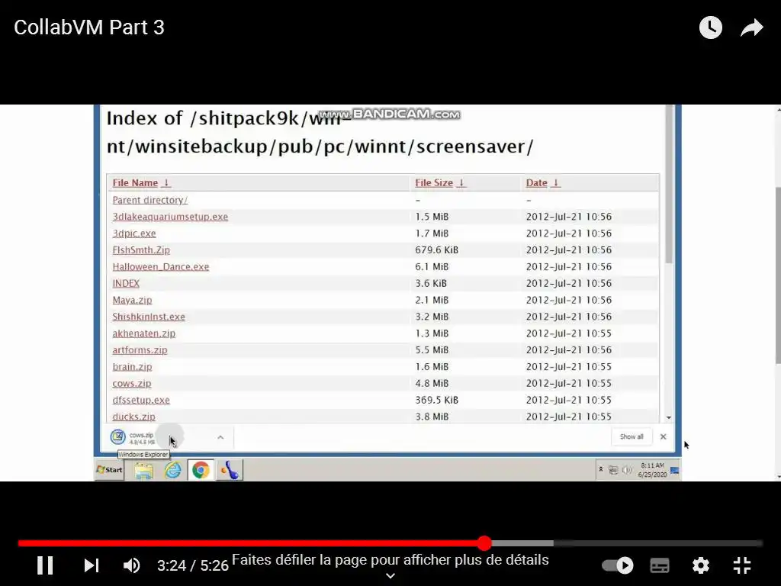Click the 679.6 KiB size cell
This screenshot has width=781, height=586.
[437, 250]
